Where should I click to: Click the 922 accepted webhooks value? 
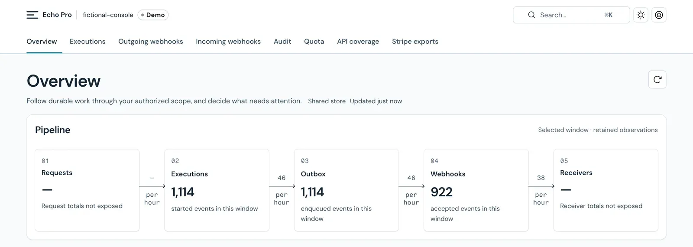[441, 192]
